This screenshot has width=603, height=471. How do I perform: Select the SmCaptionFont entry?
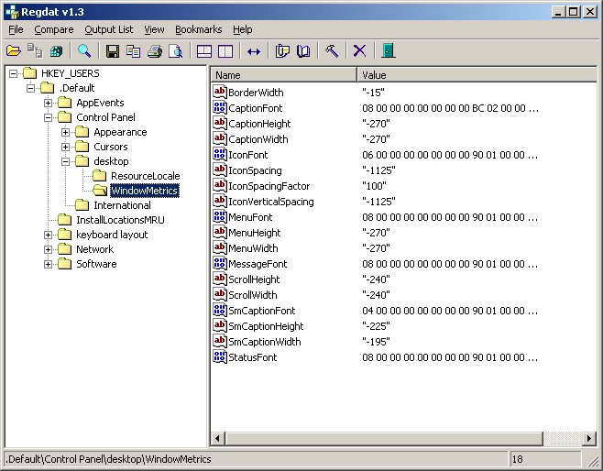(x=262, y=311)
